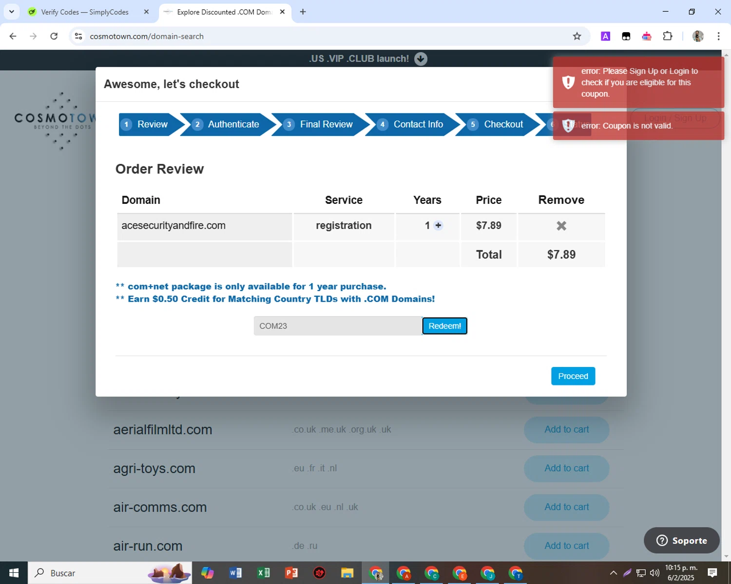Open the Windows Start menu
This screenshot has width=731, height=584.
pyautogui.click(x=14, y=573)
